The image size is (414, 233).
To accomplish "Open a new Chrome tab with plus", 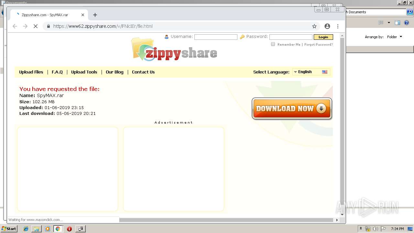I will click(x=95, y=15).
